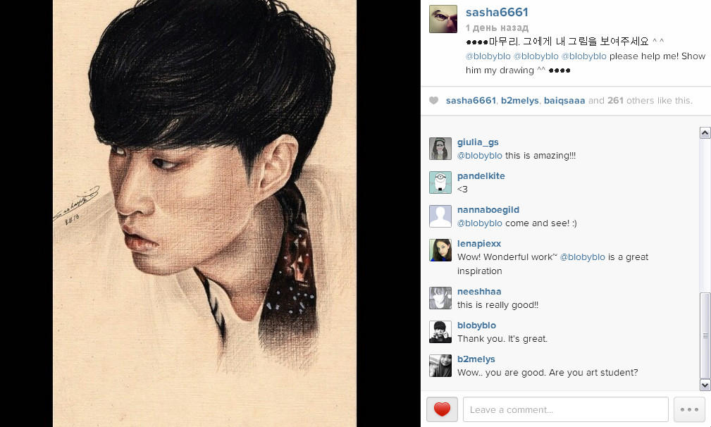Click the red heart like button
711x427 pixels.
tap(442, 409)
